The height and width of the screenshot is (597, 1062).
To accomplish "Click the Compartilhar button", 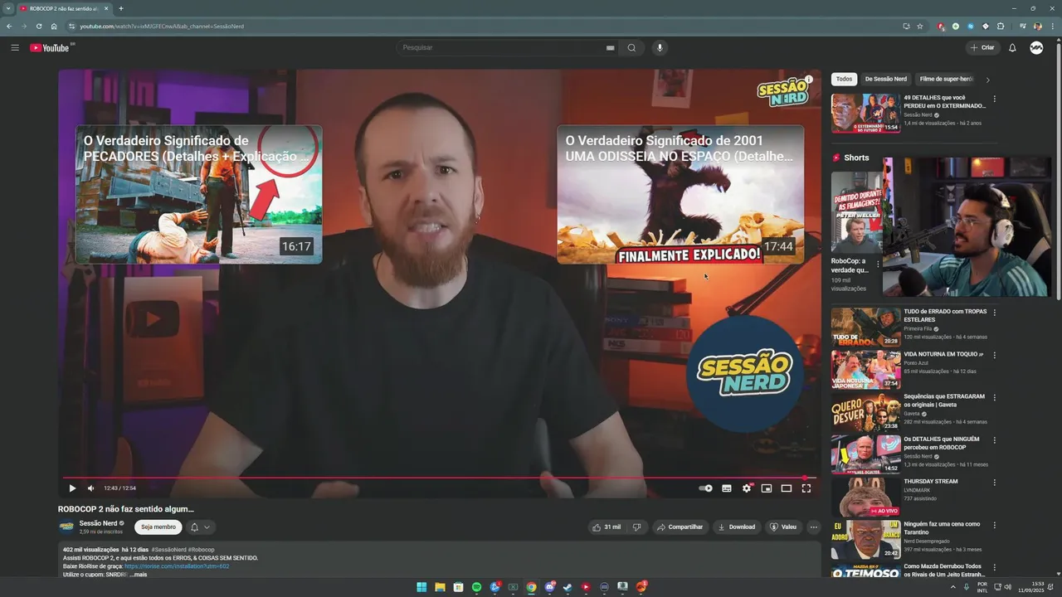I will point(680,527).
